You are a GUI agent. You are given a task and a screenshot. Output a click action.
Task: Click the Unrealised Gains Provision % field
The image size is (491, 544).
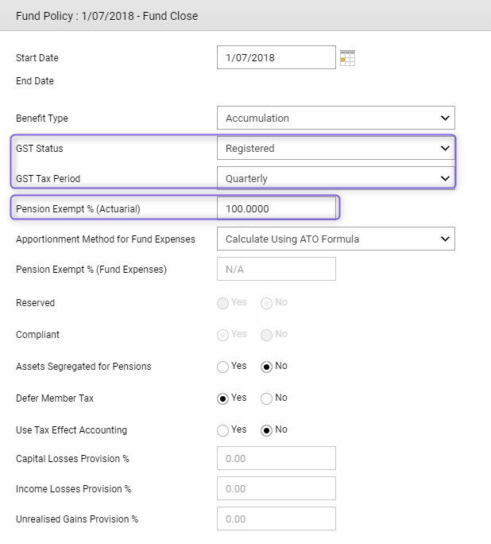[276, 519]
